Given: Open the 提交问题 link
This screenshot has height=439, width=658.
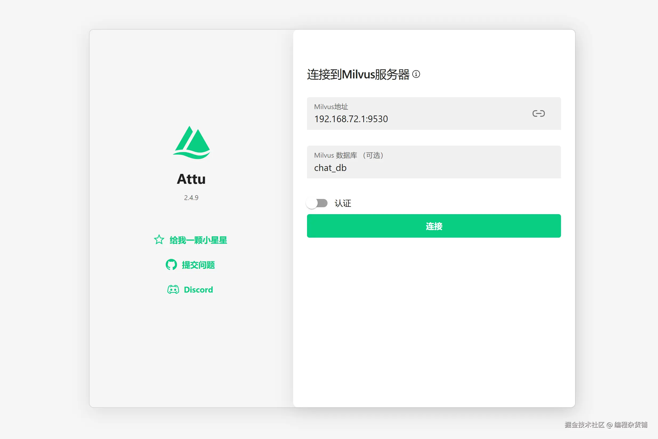Looking at the screenshot, I should pyautogui.click(x=198, y=265).
